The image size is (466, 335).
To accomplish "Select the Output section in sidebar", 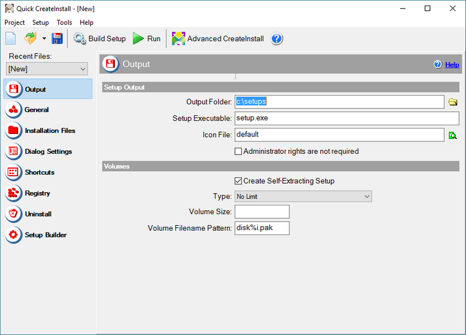I will 48,89.
